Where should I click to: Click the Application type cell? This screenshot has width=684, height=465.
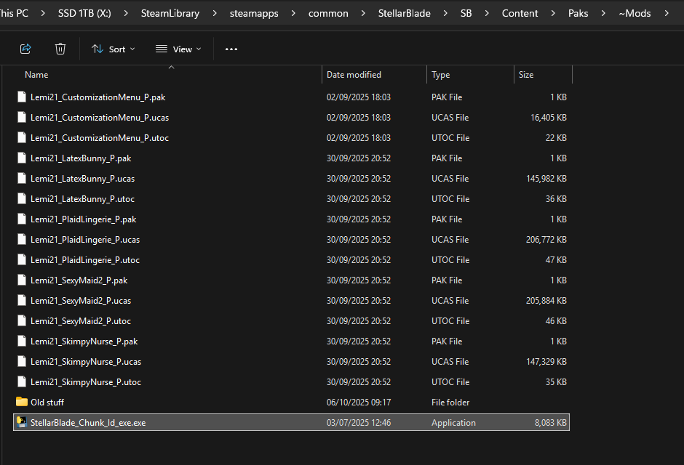pos(453,423)
